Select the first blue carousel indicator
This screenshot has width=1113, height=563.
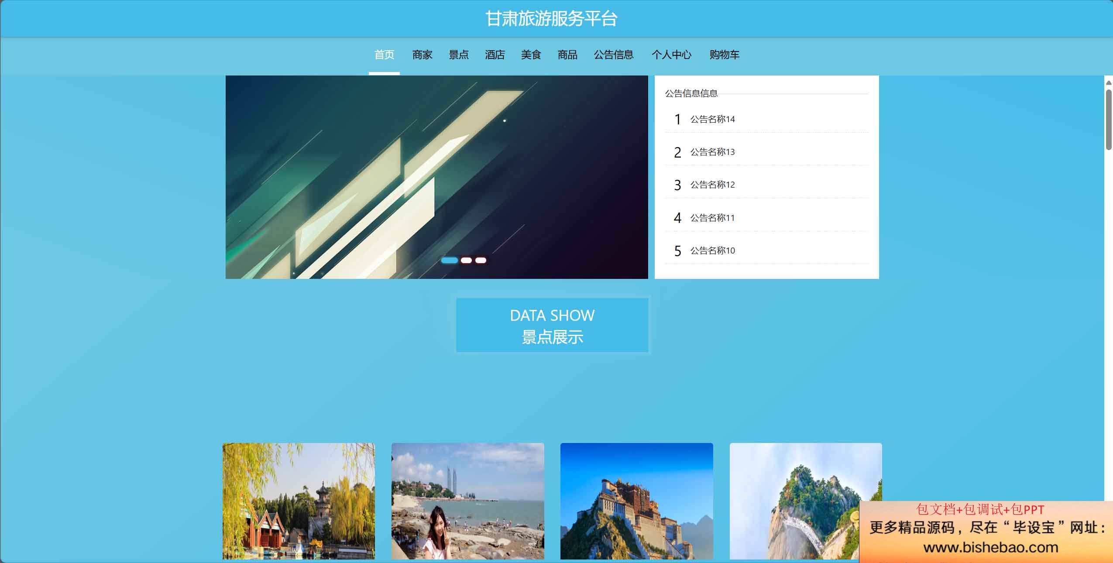click(x=449, y=261)
